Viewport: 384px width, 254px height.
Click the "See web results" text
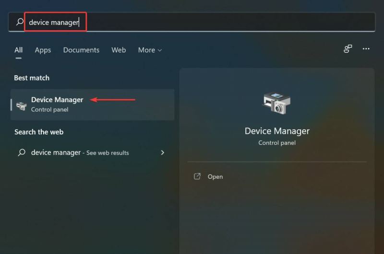point(108,153)
